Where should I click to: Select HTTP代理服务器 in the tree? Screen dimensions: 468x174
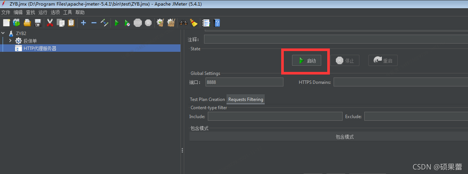pos(40,48)
